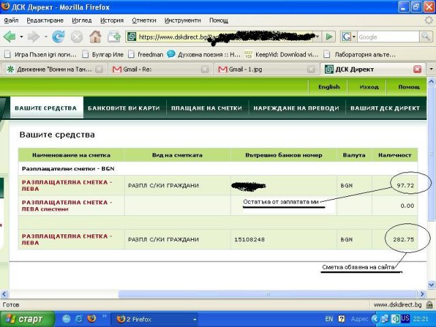
Task: Open the Инструменти menu
Action: tap(183, 20)
